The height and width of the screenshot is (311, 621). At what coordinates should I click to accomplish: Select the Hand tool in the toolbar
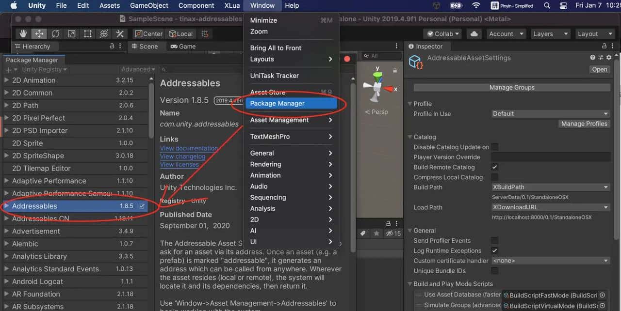tap(23, 33)
